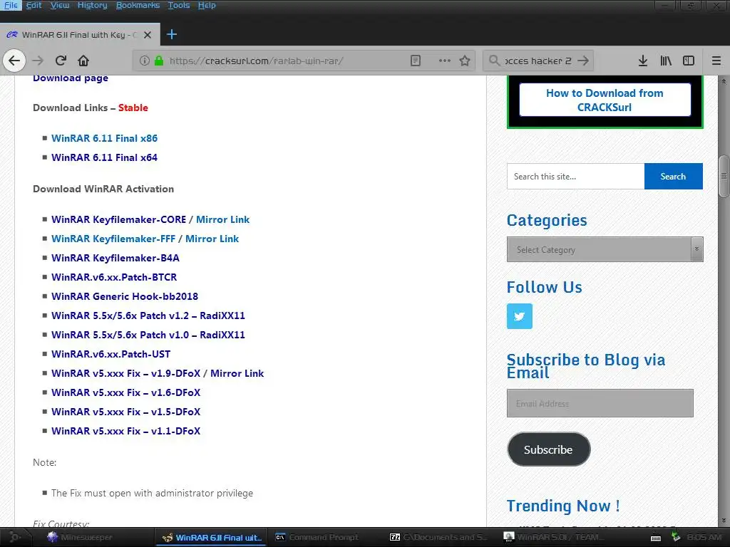730x547 pixels.
Task: Open WinRAR 5.5x/5.6x Patch v1.0 link
Action: pos(148,335)
